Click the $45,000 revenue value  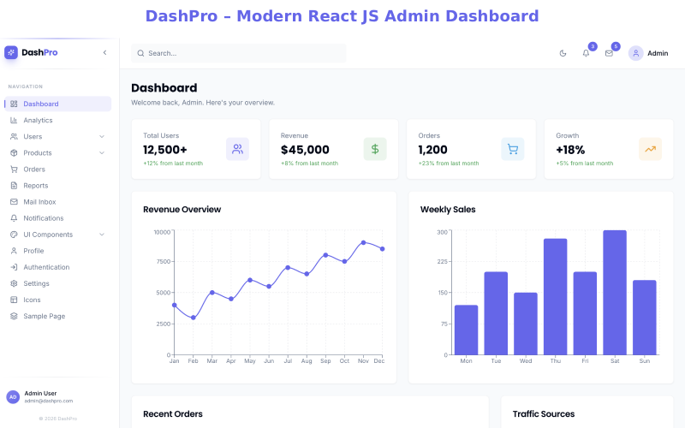pos(305,150)
